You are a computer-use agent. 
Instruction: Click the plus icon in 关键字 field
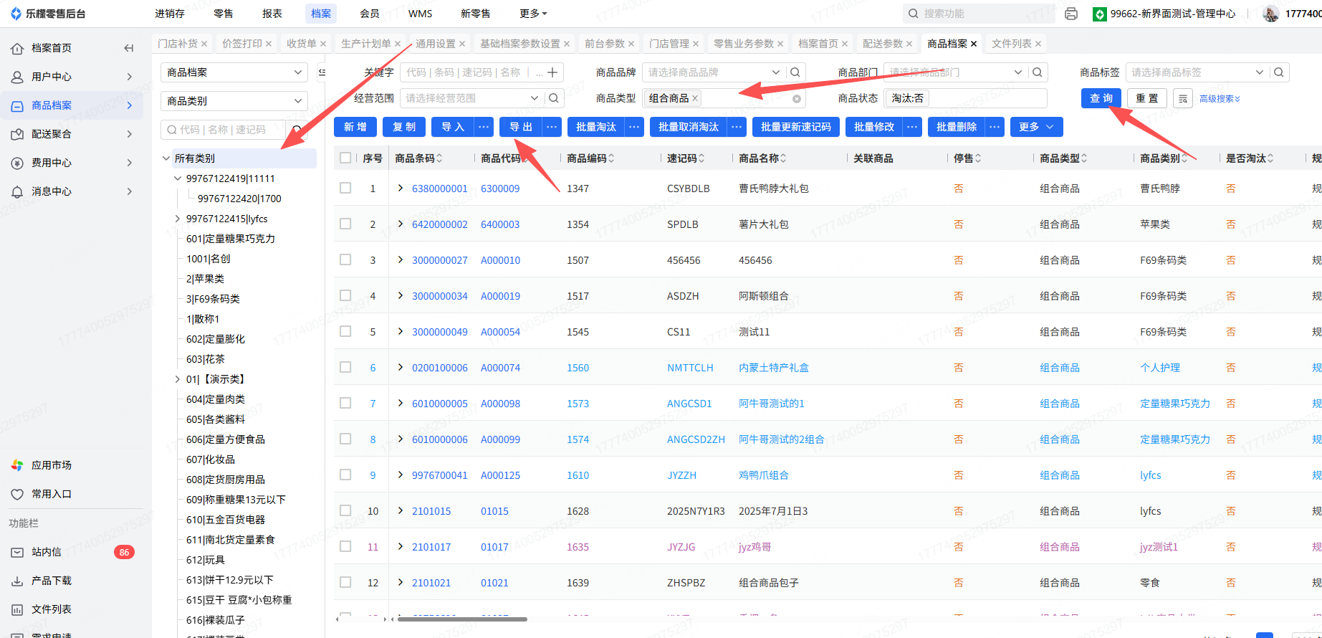coord(552,72)
